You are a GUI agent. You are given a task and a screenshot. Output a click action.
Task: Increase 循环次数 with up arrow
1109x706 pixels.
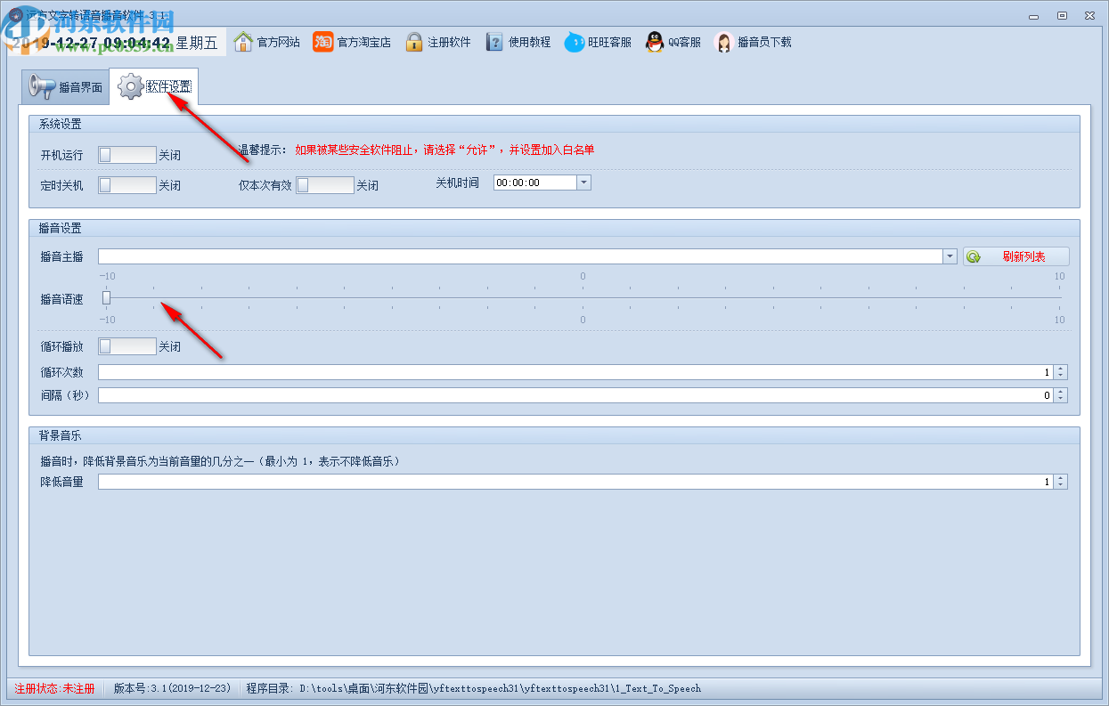pyautogui.click(x=1061, y=369)
